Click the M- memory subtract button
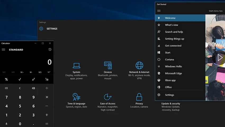The image size is (225, 127). coord(31,72)
